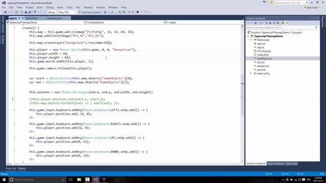Click the Task View taskbar icon
326x183 pixels.
[x=70, y=179]
